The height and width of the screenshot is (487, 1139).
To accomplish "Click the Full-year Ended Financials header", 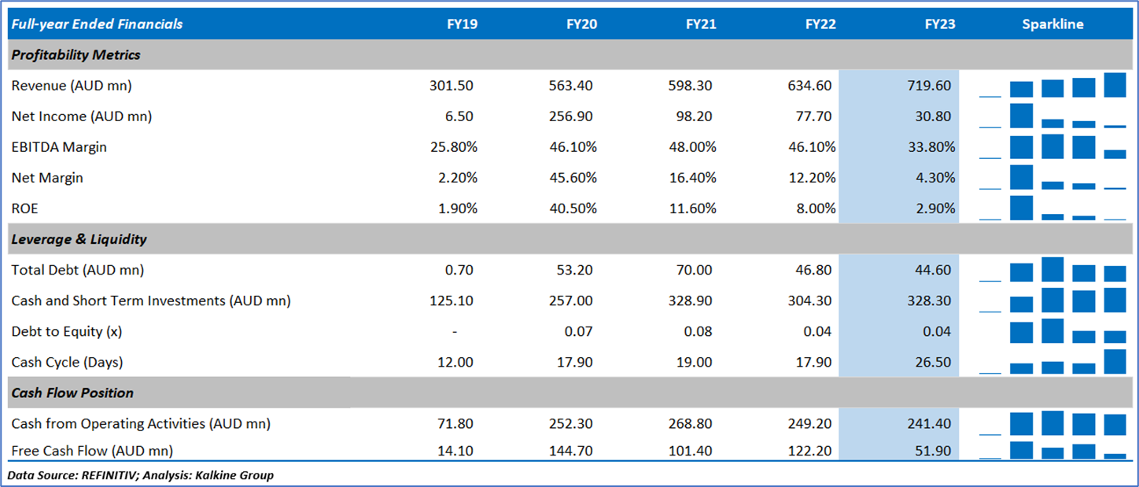I will point(97,24).
